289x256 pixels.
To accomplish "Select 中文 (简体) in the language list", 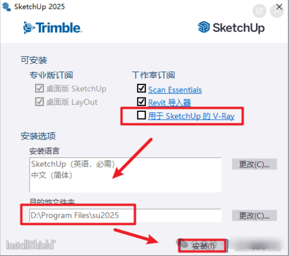I will 52,175.
